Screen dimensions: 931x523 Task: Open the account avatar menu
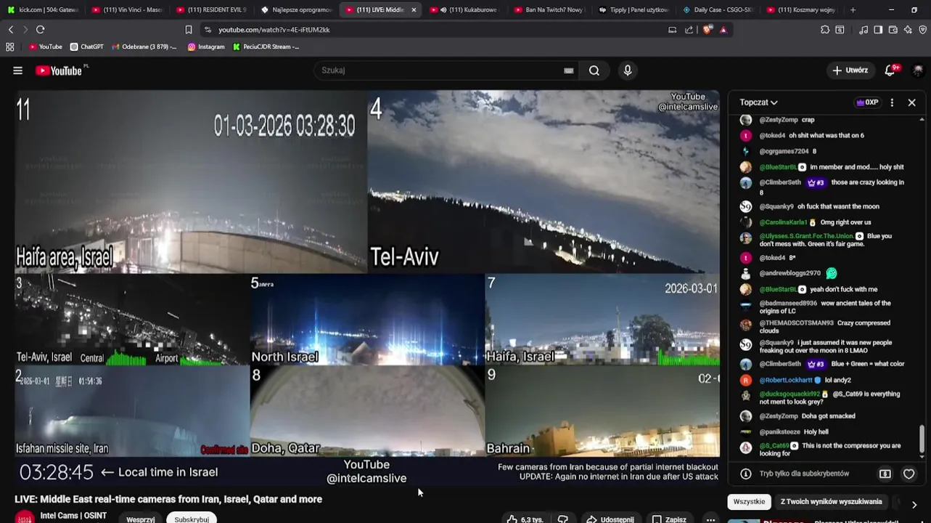click(x=917, y=70)
